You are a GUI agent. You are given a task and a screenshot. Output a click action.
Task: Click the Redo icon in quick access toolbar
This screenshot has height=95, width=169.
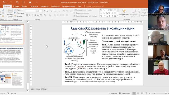pyautogui.click(x=11, y=2)
